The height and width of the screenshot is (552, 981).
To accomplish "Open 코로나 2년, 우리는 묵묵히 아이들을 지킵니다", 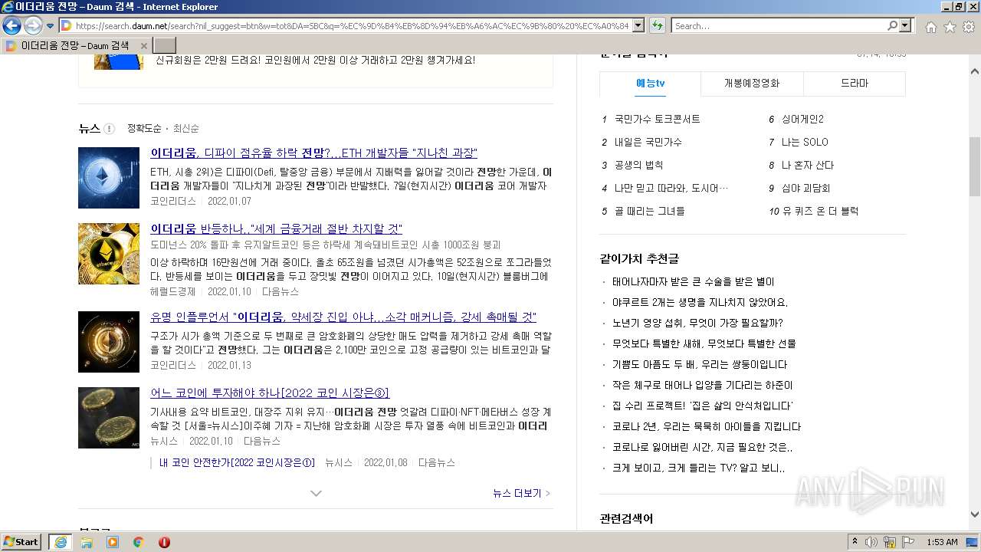I will pyautogui.click(x=707, y=427).
